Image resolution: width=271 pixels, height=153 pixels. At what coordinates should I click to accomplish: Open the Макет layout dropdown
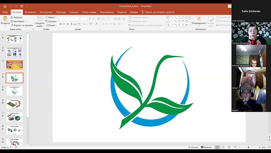click(x=51, y=17)
